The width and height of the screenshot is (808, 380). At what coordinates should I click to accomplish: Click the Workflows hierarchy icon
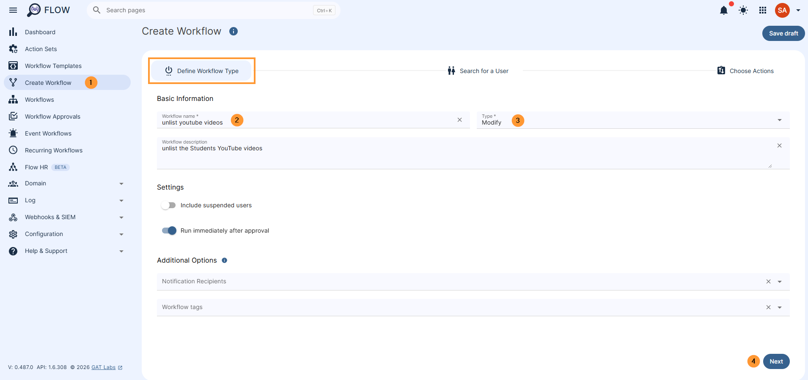(x=13, y=100)
